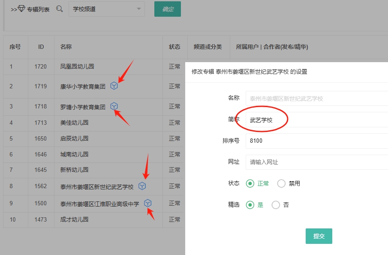Image resolution: width=388 pixels, height=255 pixels.
Task: Click ID cell 1718
Action: 41,106
